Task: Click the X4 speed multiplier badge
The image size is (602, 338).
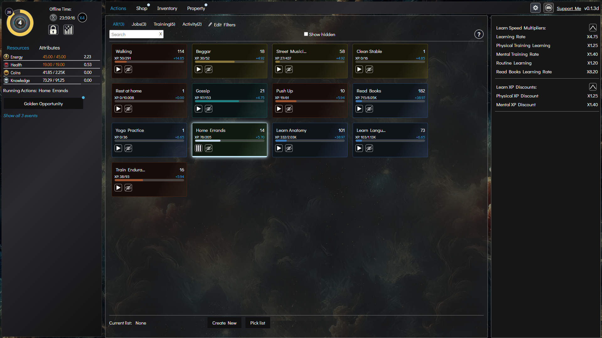Action: (82, 18)
